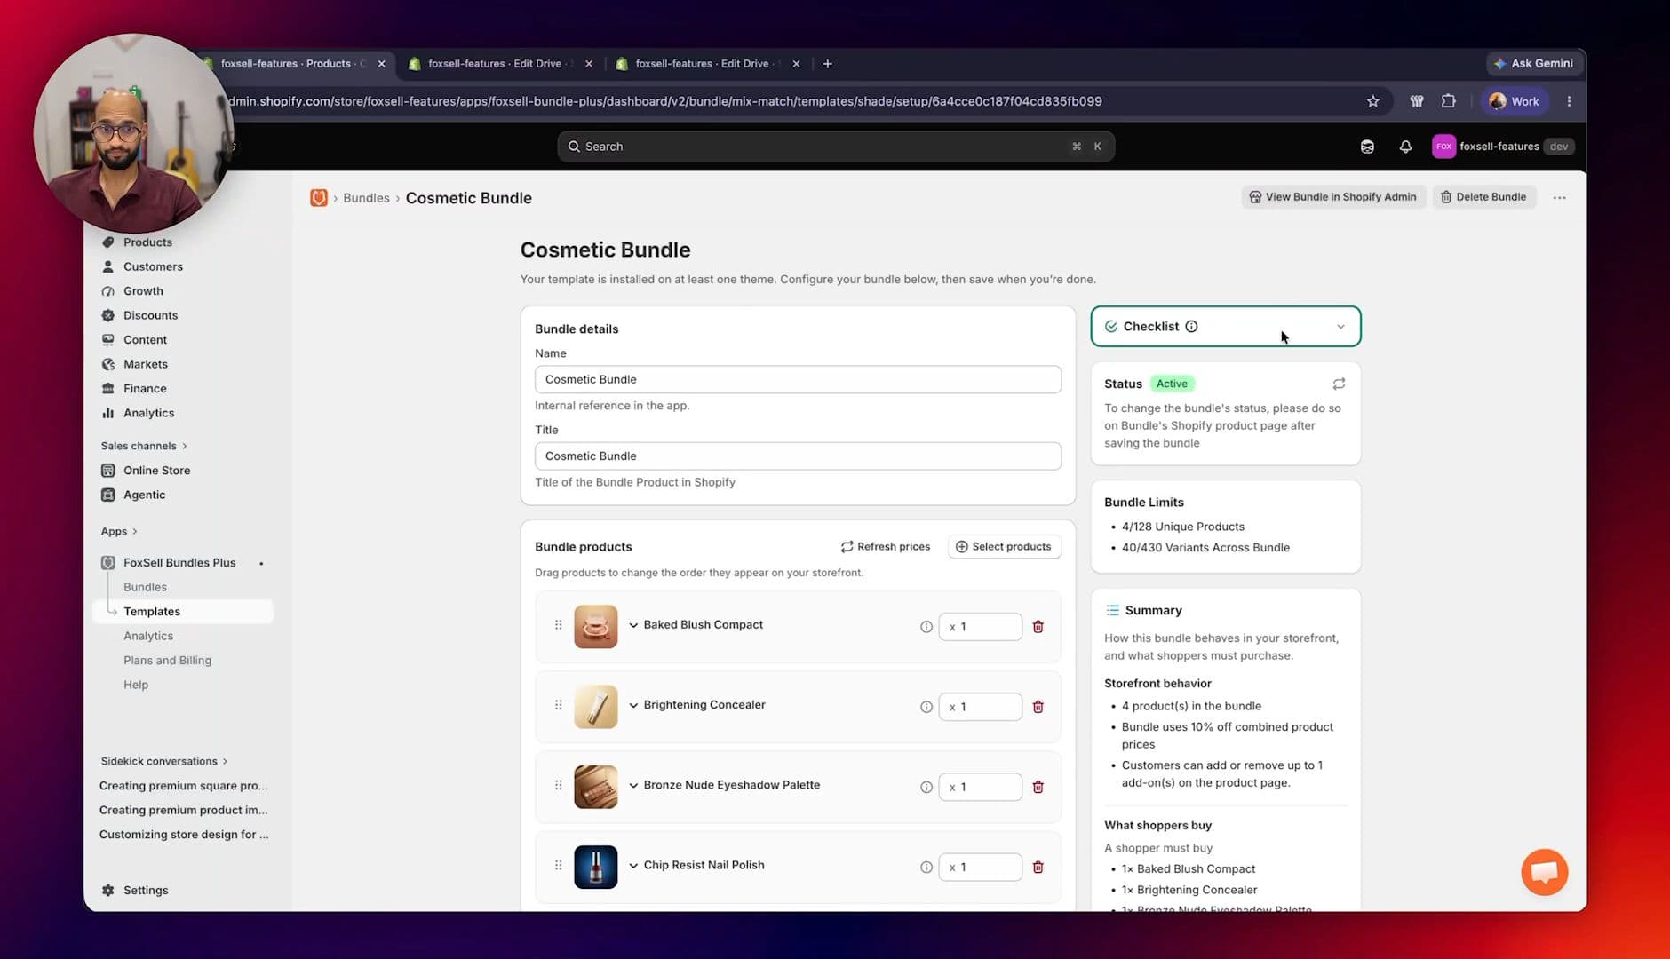The width and height of the screenshot is (1670, 959).
Task: Open info icon for Brightening Concealer
Action: [926, 707]
